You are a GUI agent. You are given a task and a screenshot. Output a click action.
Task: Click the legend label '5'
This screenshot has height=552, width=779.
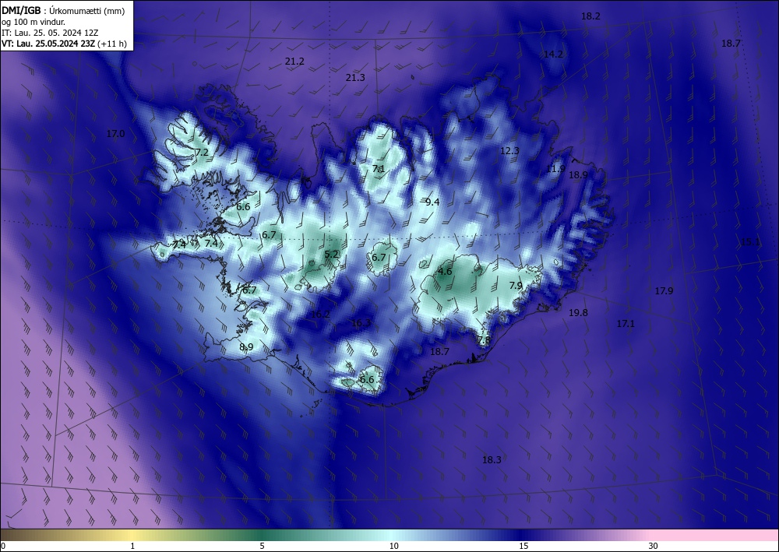pos(262,546)
